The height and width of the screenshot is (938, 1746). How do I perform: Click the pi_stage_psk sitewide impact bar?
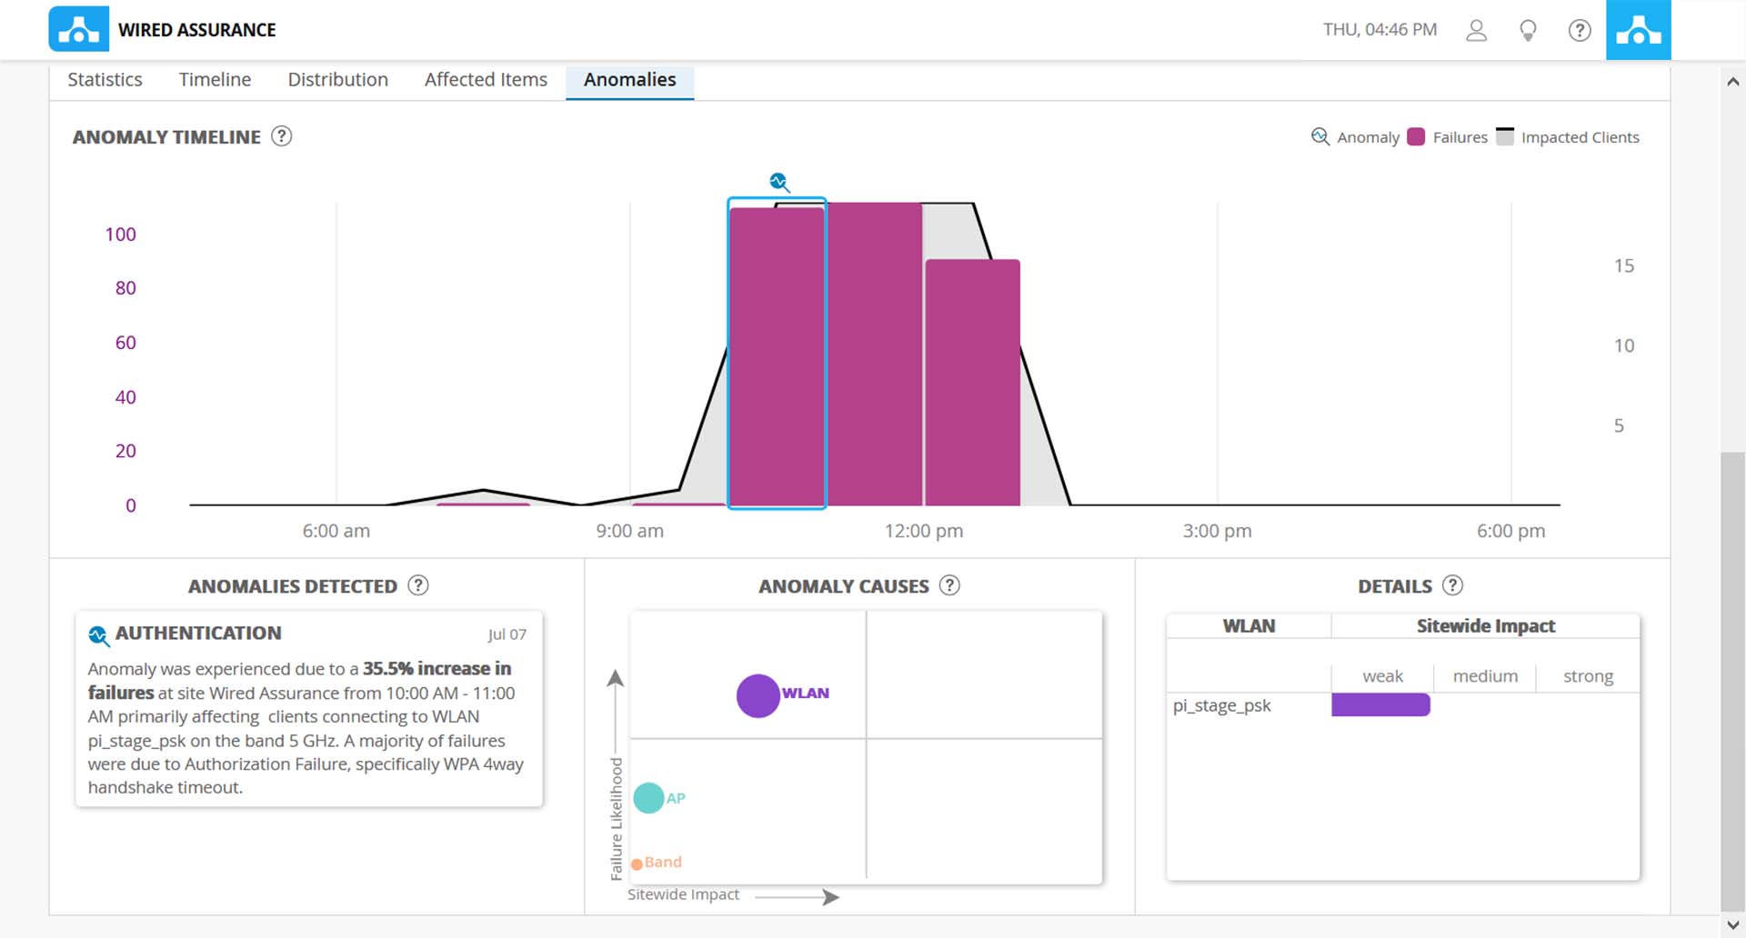[x=1380, y=705]
